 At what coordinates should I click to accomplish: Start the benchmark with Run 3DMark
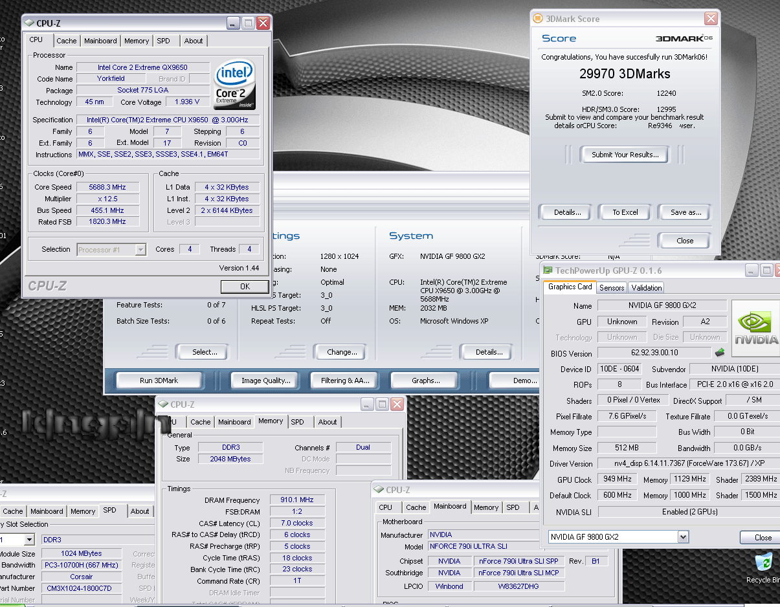tap(160, 381)
